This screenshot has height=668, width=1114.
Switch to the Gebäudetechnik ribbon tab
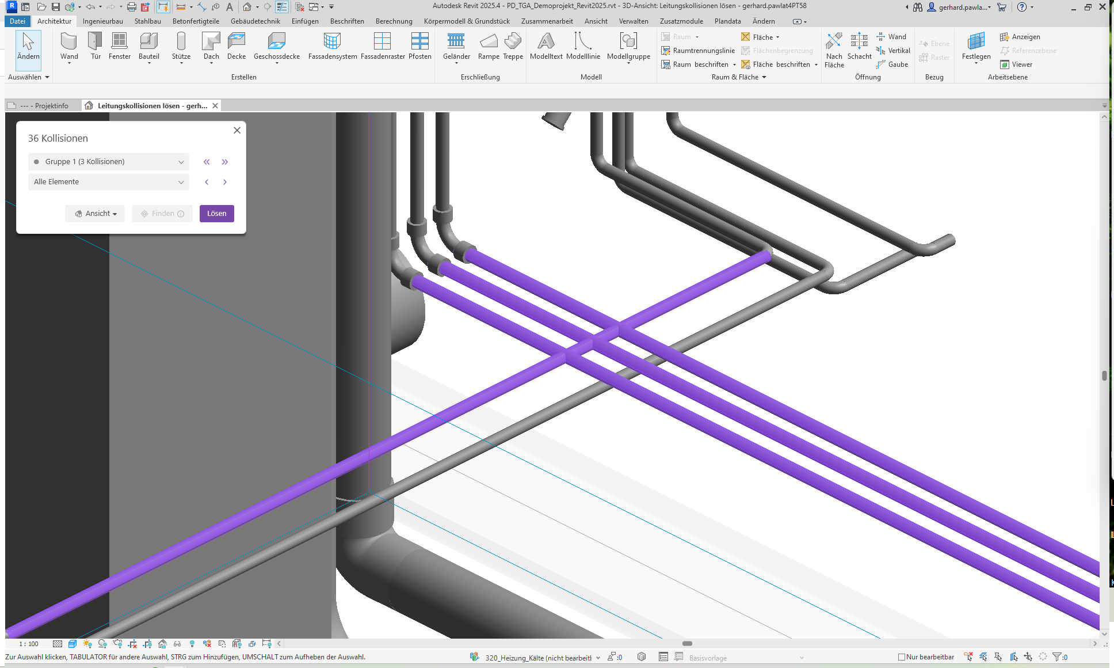(x=255, y=21)
